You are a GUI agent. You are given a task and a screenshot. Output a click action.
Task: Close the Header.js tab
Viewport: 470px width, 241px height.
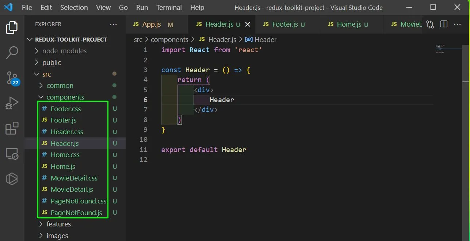(248, 24)
